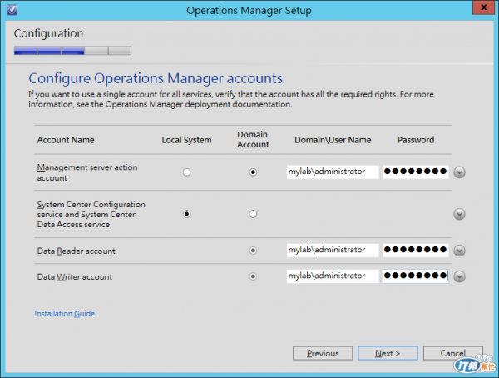Expand details for Management server action account

(459, 172)
